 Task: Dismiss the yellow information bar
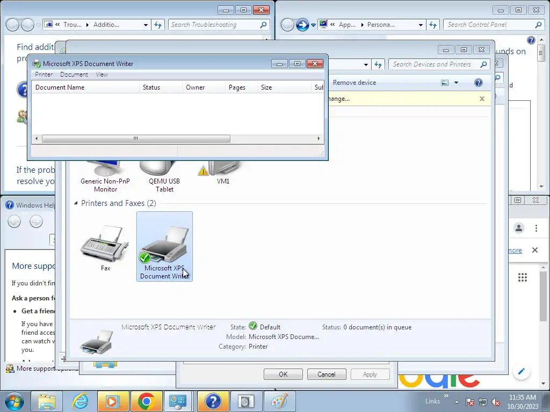click(x=482, y=99)
